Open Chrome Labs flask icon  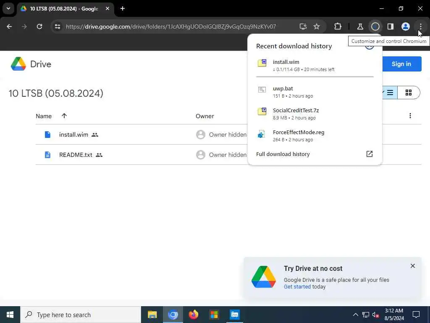(x=360, y=26)
